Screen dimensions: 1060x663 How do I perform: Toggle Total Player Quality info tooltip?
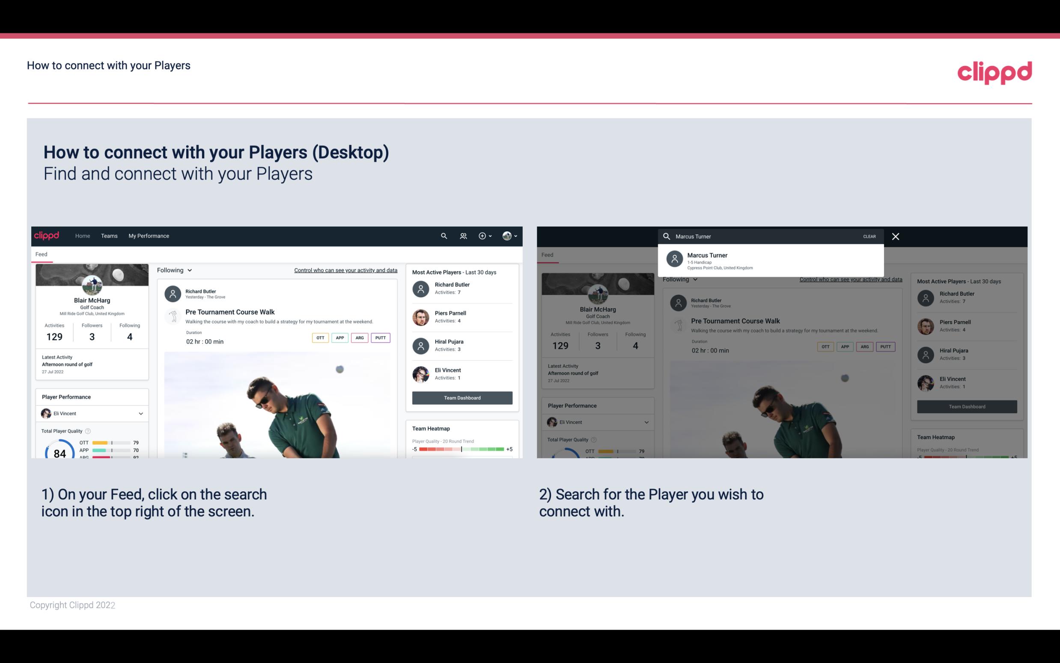tap(90, 431)
